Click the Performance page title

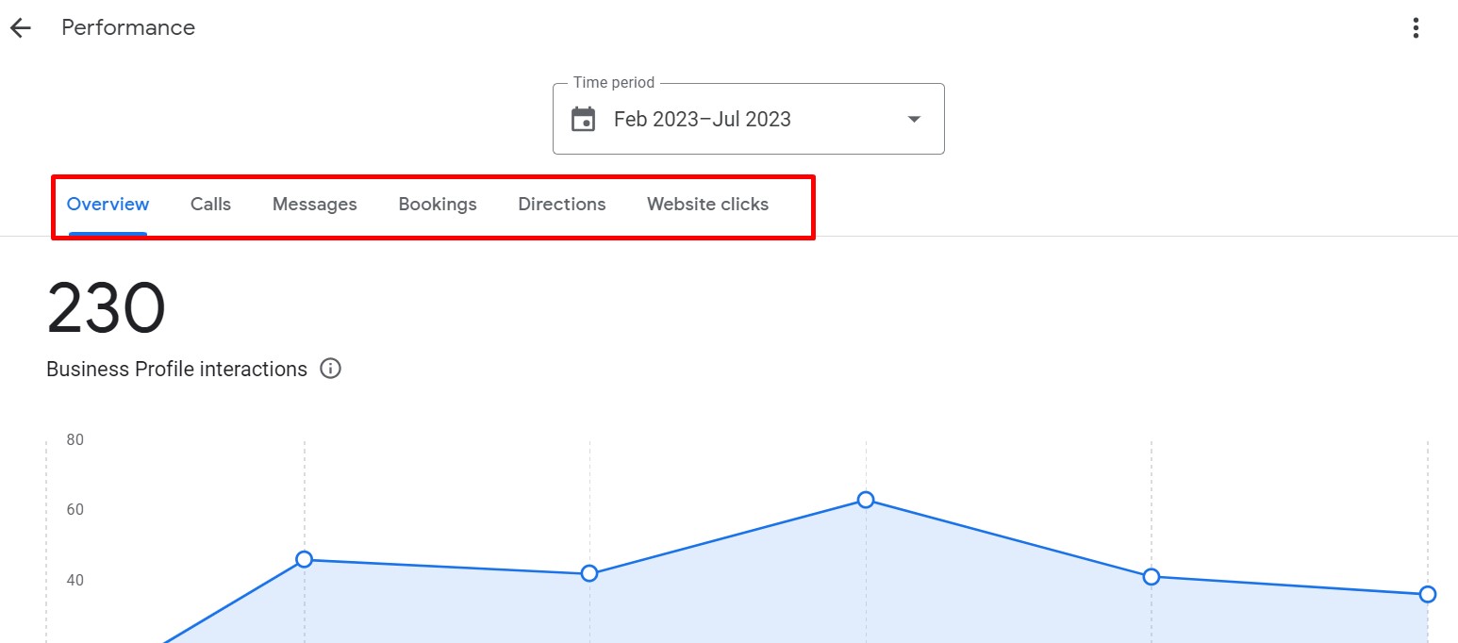pos(128,28)
